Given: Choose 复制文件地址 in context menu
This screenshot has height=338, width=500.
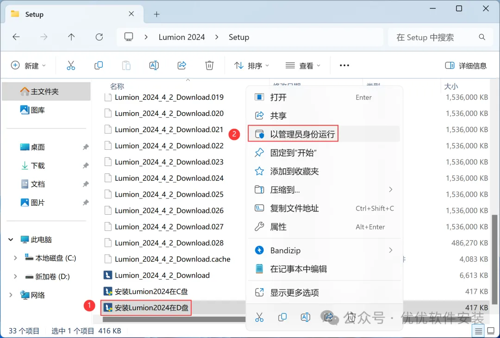Looking at the screenshot, I should click(x=324, y=208).
